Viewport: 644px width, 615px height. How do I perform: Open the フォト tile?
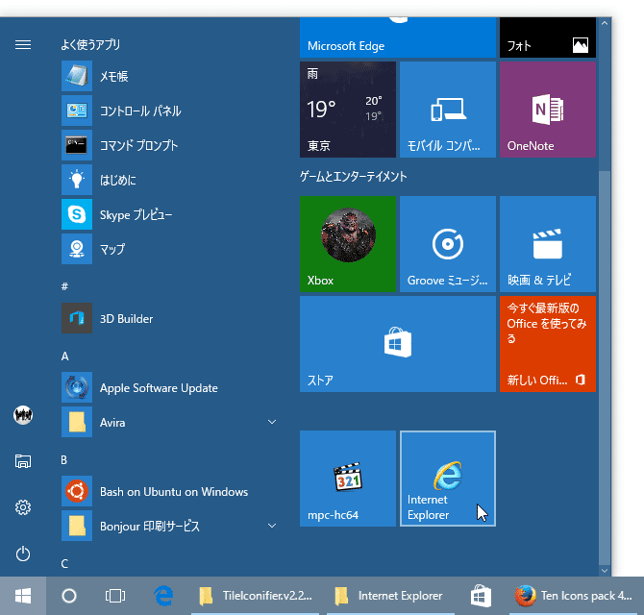(x=548, y=37)
